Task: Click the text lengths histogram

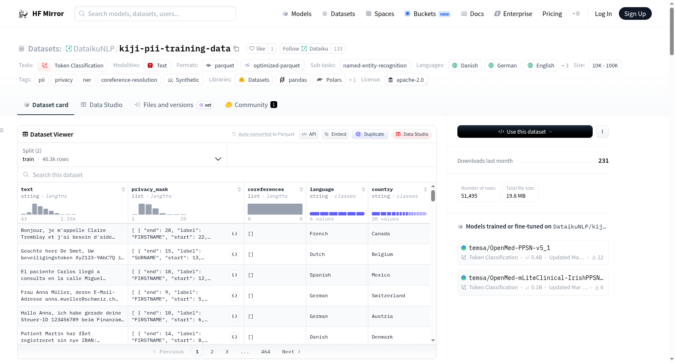Action: 49,209
